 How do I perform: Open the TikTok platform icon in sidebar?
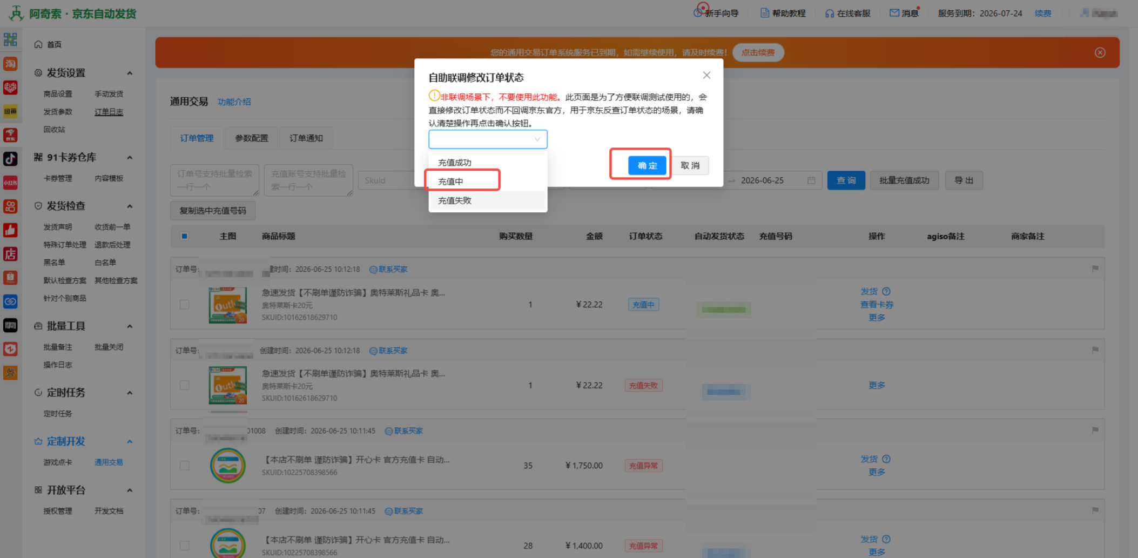[x=10, y=158]
